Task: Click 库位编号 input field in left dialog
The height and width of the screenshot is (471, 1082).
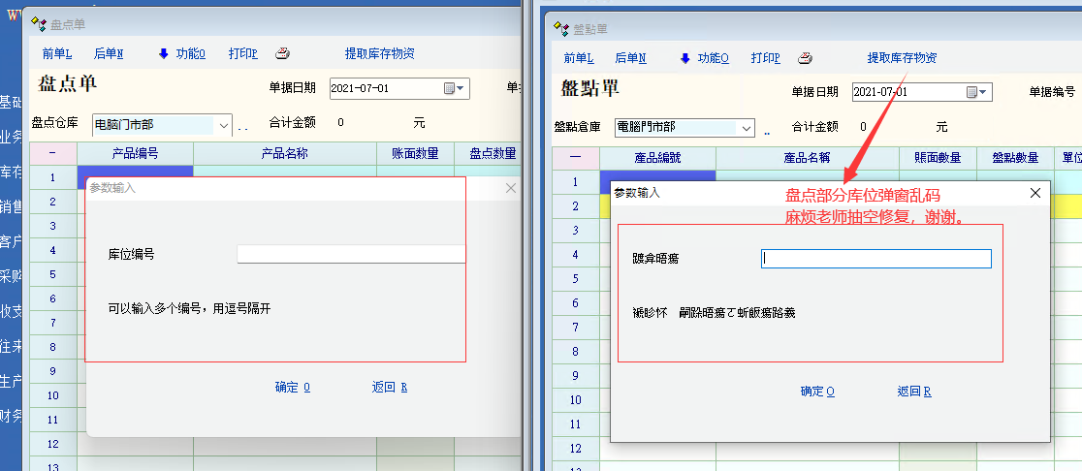Action: [x=351, y=254]
